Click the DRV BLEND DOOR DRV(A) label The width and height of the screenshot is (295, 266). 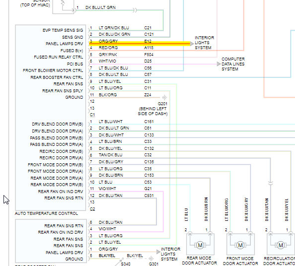click(58, 131)
